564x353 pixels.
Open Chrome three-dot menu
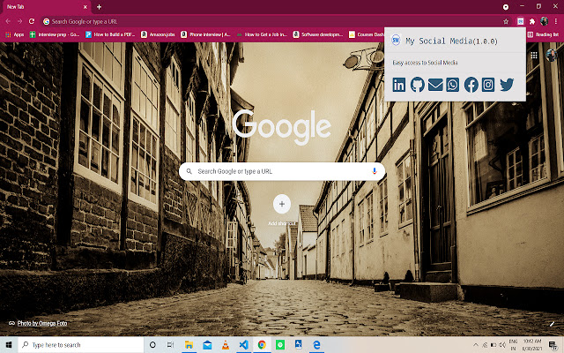(556, 21)
